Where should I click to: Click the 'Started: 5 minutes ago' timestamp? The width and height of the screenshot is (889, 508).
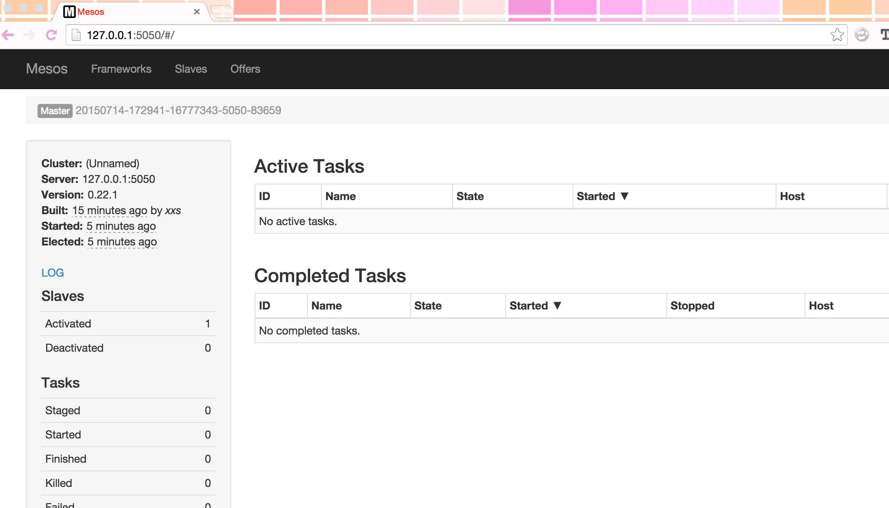click(x=121, y=226)
